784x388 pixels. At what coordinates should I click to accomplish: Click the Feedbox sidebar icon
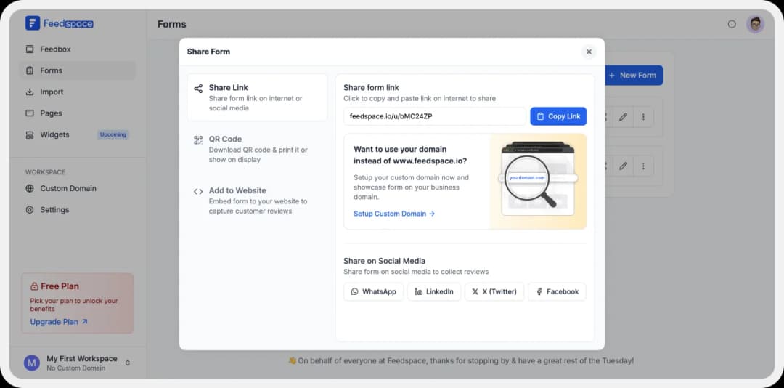pos(30,49)
